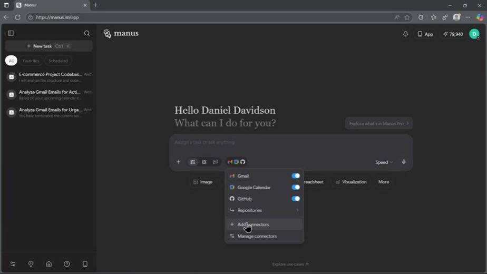Focus the Assign a task input field
The height and width of the screenshot is (274, 487).
[x=291, y=145]
